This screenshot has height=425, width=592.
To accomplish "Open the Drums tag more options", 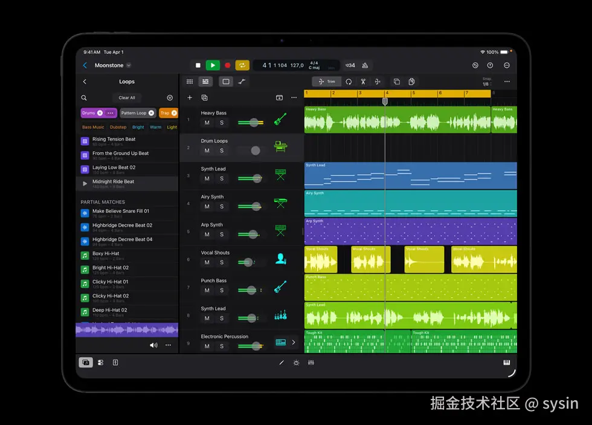I will click(x=110, y=113).
